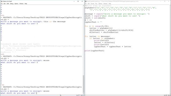Click 'cypherText = cypherText + letter' line
The image size is (171, 96).
pos(112,47)
